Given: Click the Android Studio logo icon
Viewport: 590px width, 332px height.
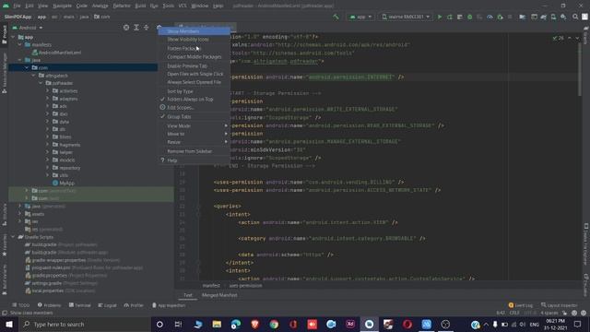Looking at the screenshot, I should [x=6, y=6].
